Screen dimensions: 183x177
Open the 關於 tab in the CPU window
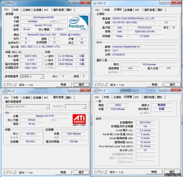point(69,10)
